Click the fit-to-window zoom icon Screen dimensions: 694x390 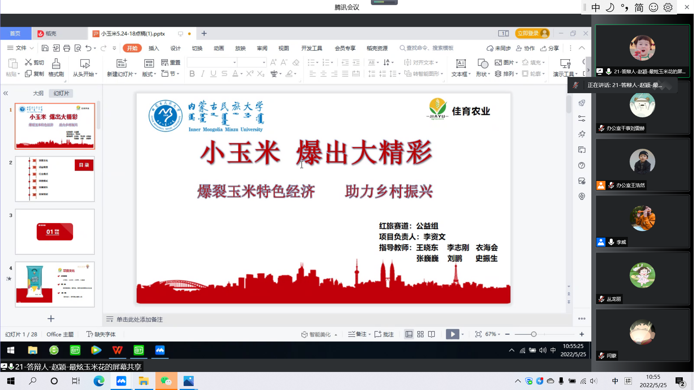(x=478, y=334)
